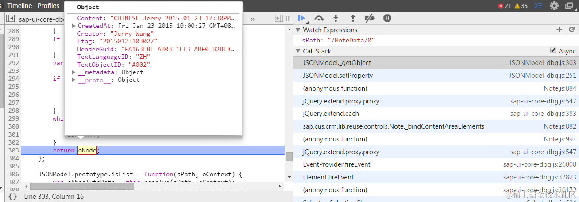
Task: Click the TextObjectID value "A002"
Action: 140,65
